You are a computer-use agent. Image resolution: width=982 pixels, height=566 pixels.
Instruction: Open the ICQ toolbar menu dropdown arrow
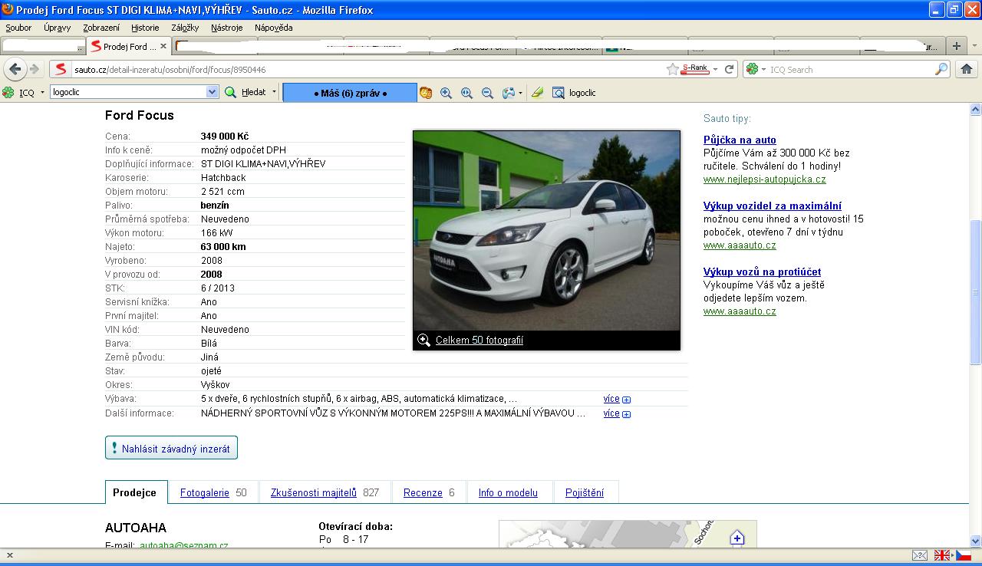click(41, 93)
